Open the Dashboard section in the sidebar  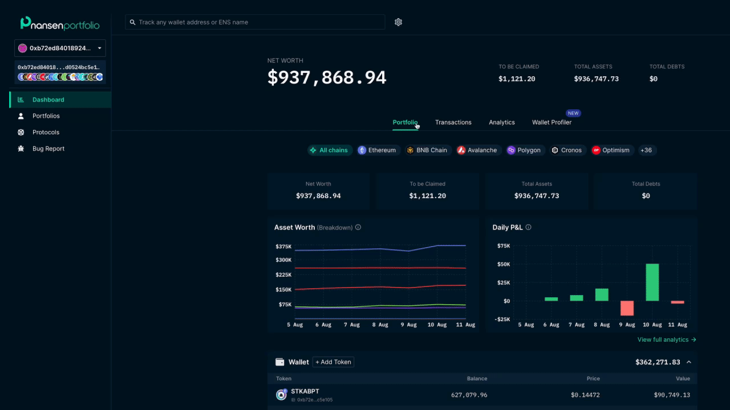(x=48, y=99)
